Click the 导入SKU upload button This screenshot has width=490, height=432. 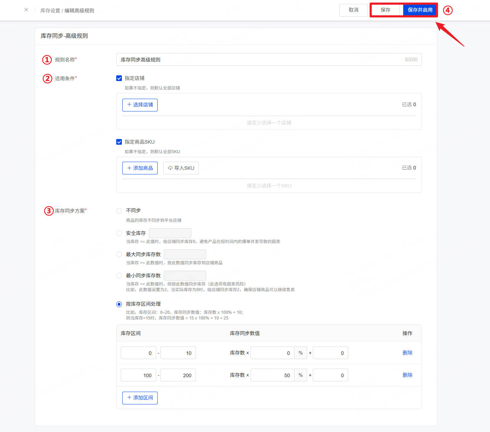click(x=181, y=168)
